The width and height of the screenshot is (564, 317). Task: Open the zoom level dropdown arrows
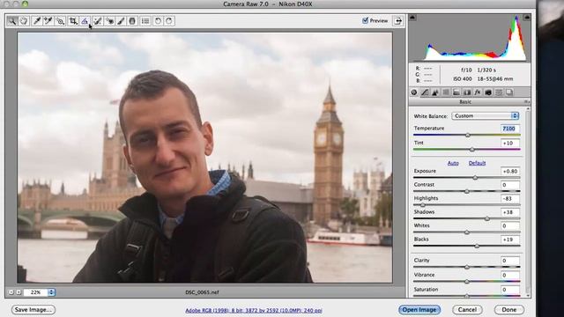coord(51,292)
